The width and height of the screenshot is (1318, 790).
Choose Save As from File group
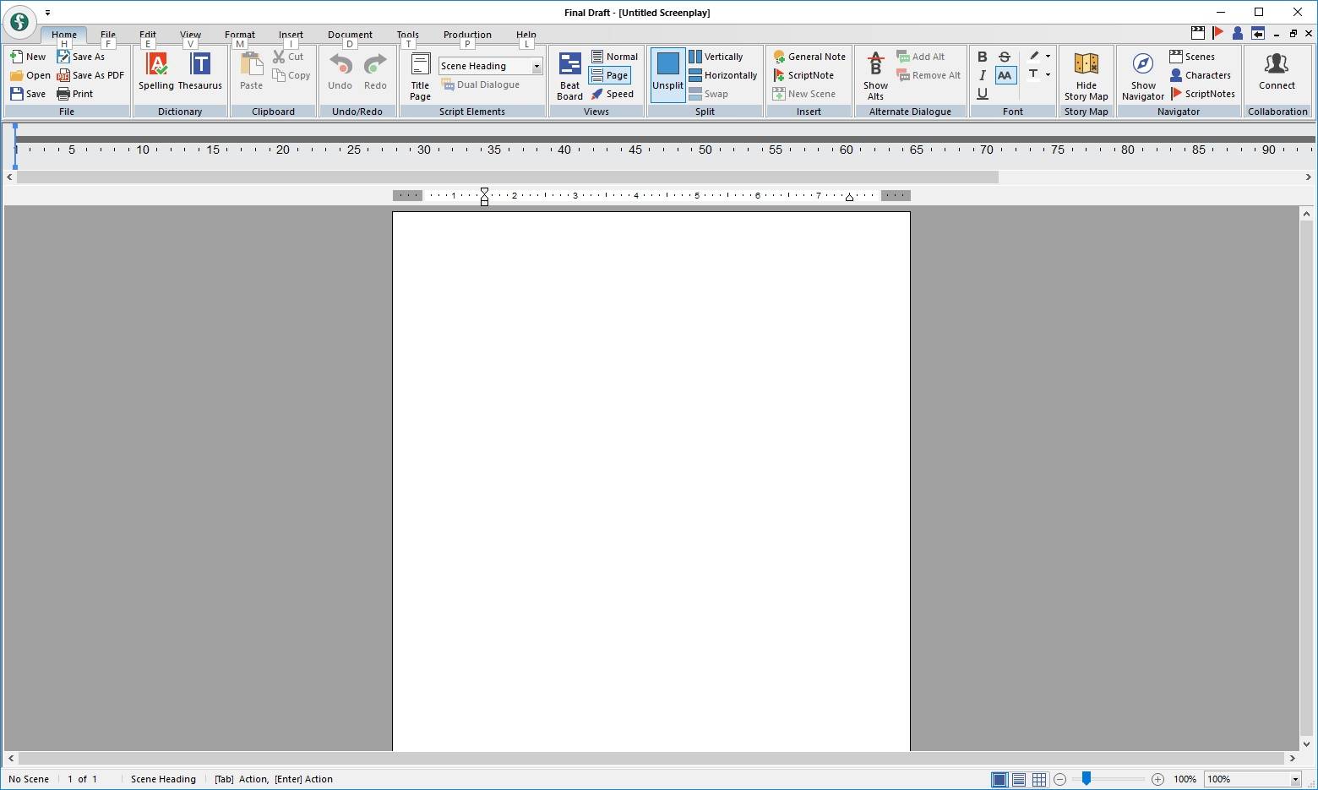[81, 57]
